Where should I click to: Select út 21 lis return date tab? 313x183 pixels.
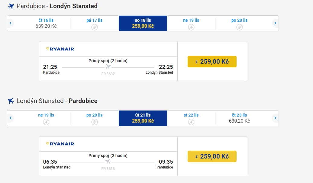click(143, 118)
